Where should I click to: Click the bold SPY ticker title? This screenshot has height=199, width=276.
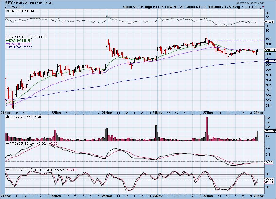[x=9, y=3]
